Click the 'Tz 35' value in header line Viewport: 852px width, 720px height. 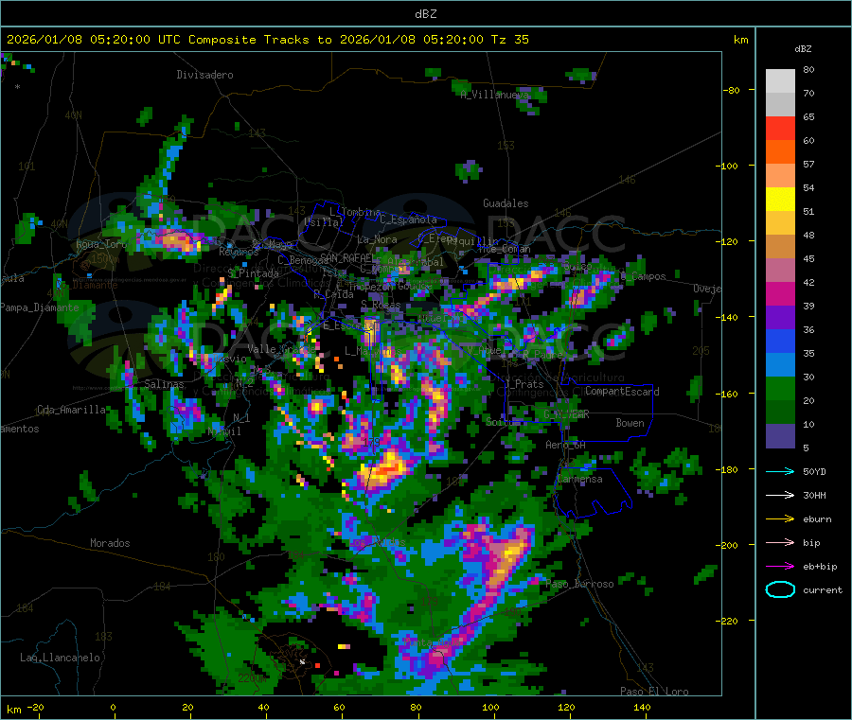pyautogui.click(x=510, y=39)
